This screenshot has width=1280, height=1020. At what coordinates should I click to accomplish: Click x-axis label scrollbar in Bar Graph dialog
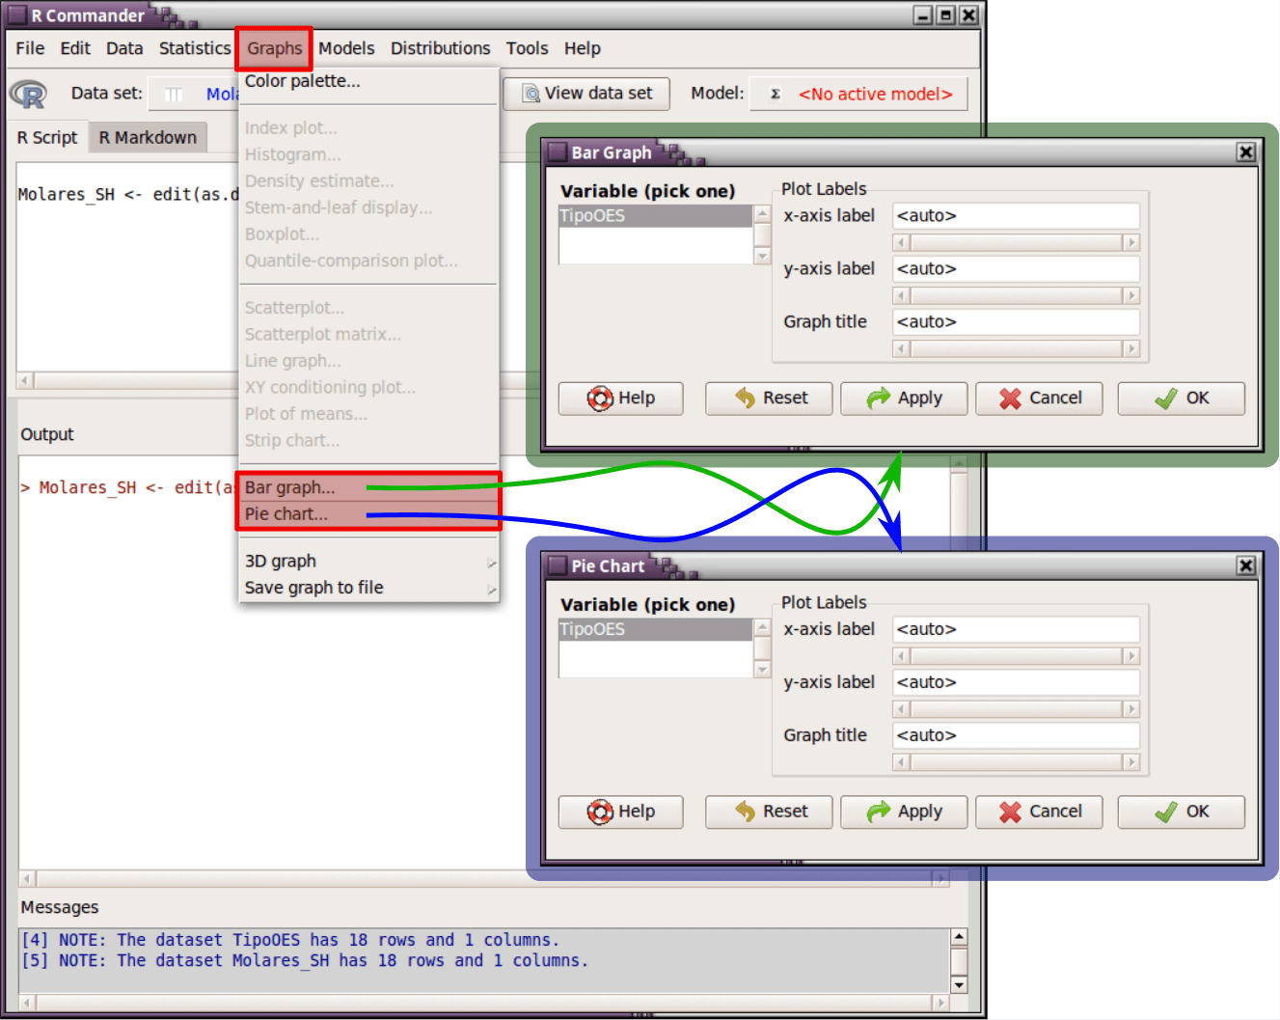(x=1016, y=242)
